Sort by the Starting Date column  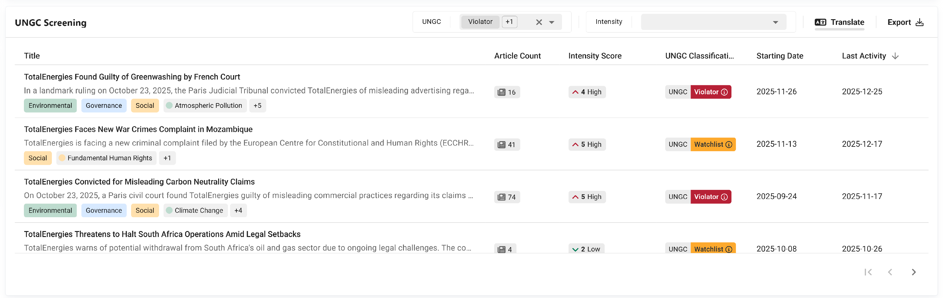780,56
